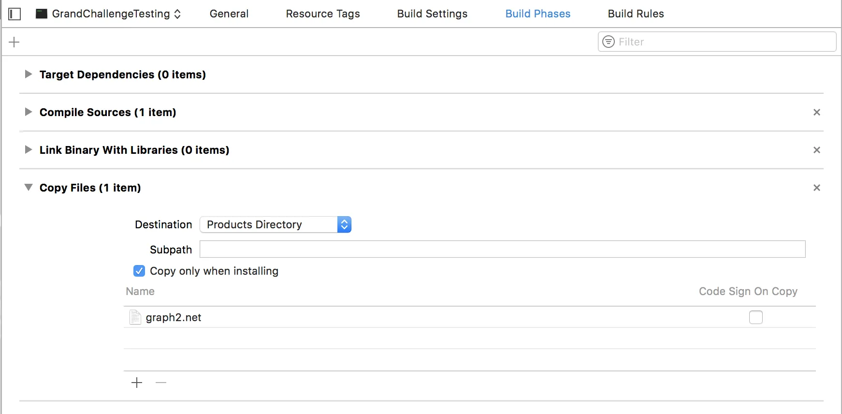Remove the Compile Sources phase
This screenshot has height=414, width=842.
pos(816,112)
